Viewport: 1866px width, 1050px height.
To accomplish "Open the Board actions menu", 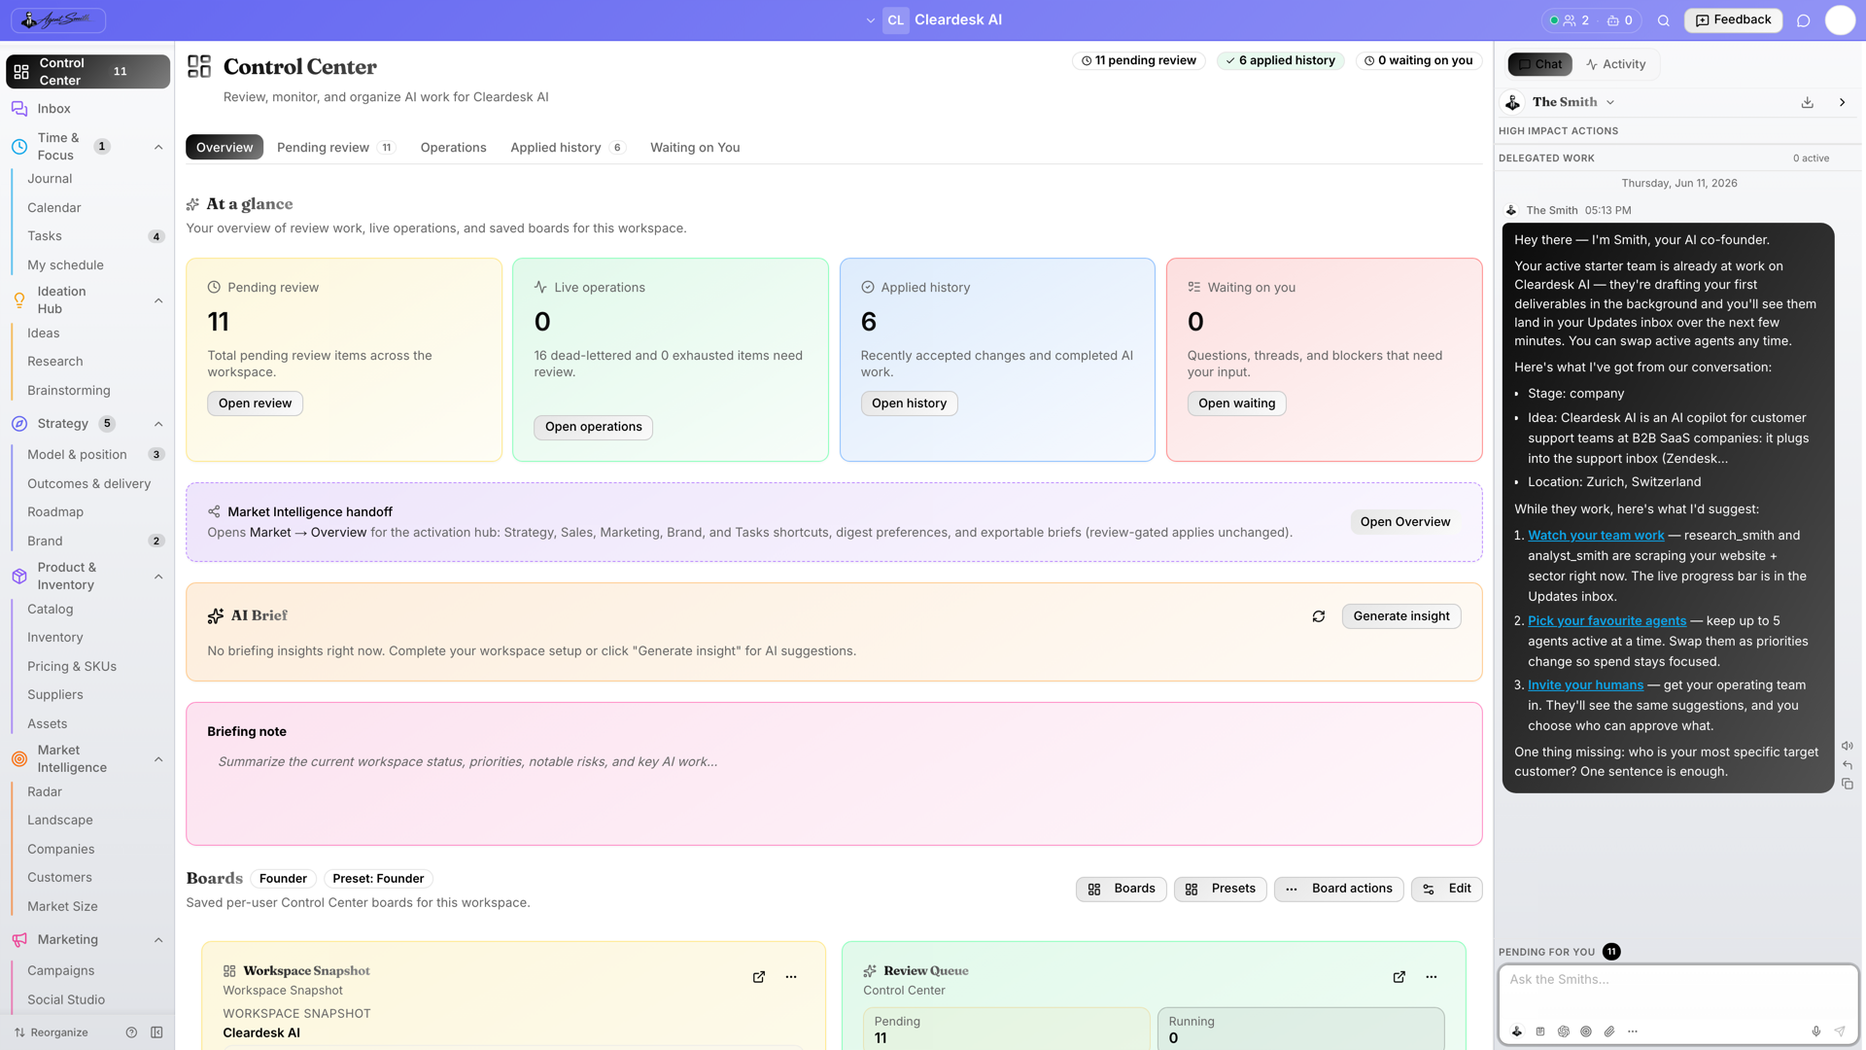I will [1338, 889].
